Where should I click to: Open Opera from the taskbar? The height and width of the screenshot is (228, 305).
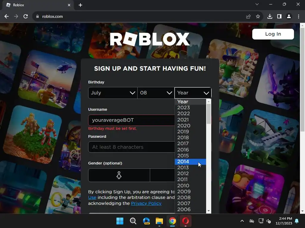(x=186, y=221)
